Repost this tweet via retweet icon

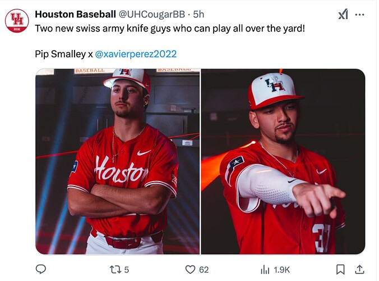pyautogui.click(x=115, y=269)
